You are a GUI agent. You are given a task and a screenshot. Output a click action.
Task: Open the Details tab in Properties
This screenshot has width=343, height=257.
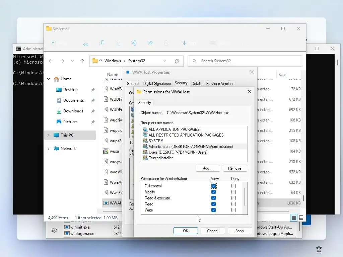coord(197,83)
